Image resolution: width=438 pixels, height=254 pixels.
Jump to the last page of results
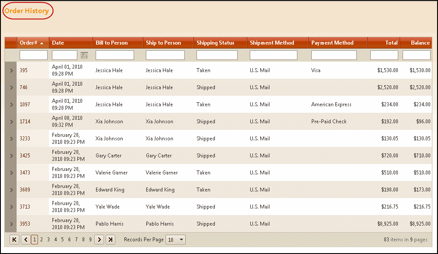coord(110,240)
